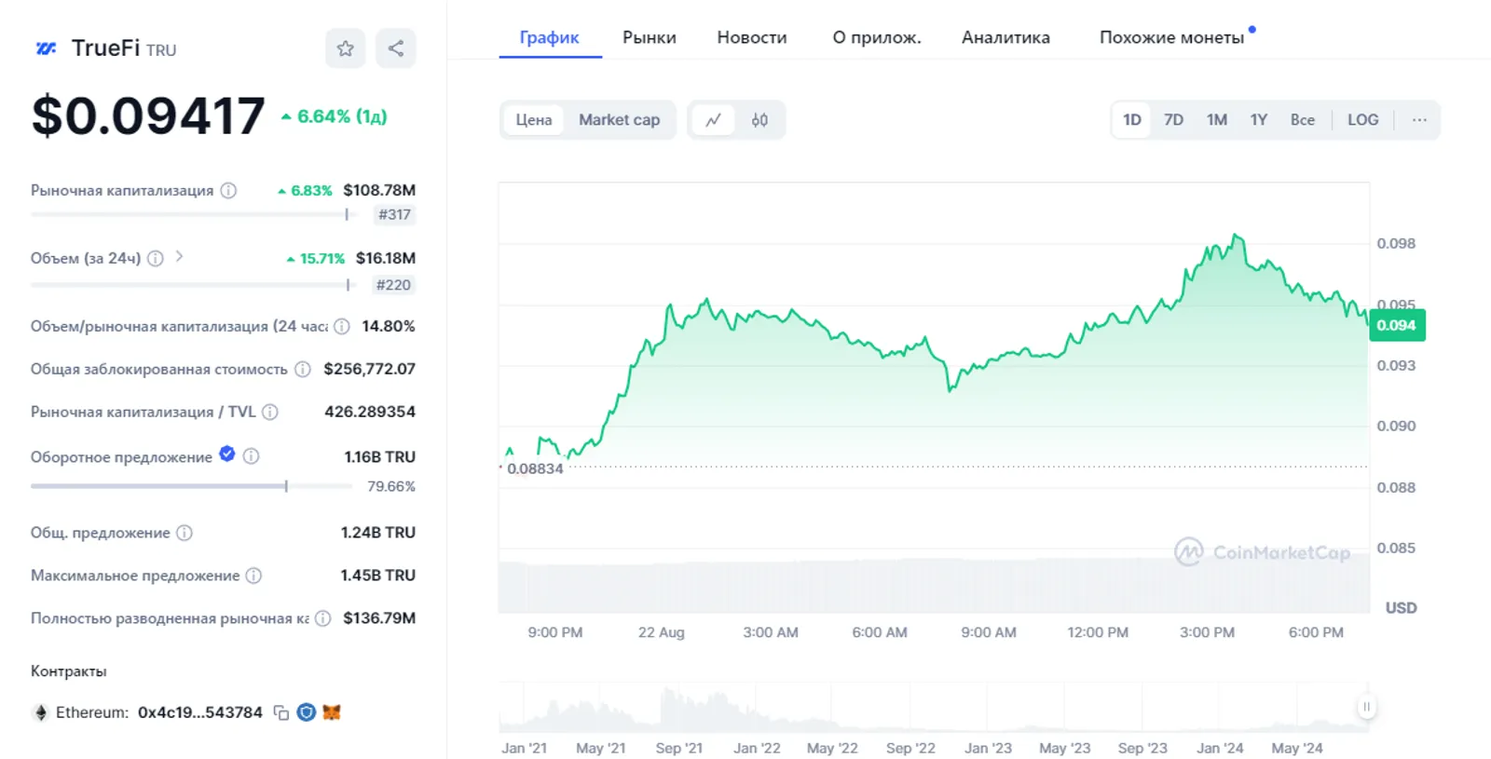Viewport: 1491px width, 759px height.
Task: Add TrueFi to watchlist with star icon
Action: click(x=345, y=48)
